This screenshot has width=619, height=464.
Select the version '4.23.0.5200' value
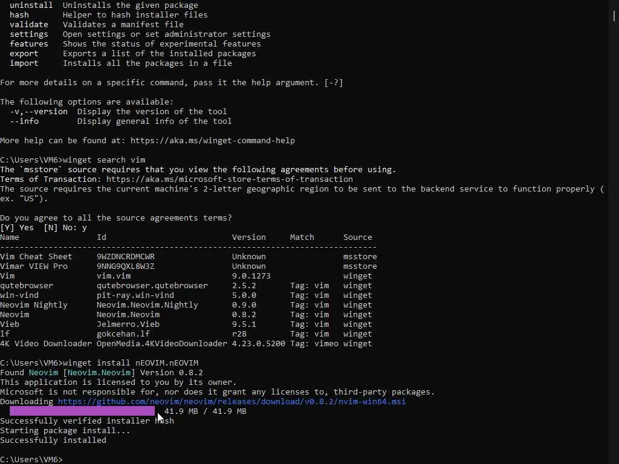coord(259,343)
